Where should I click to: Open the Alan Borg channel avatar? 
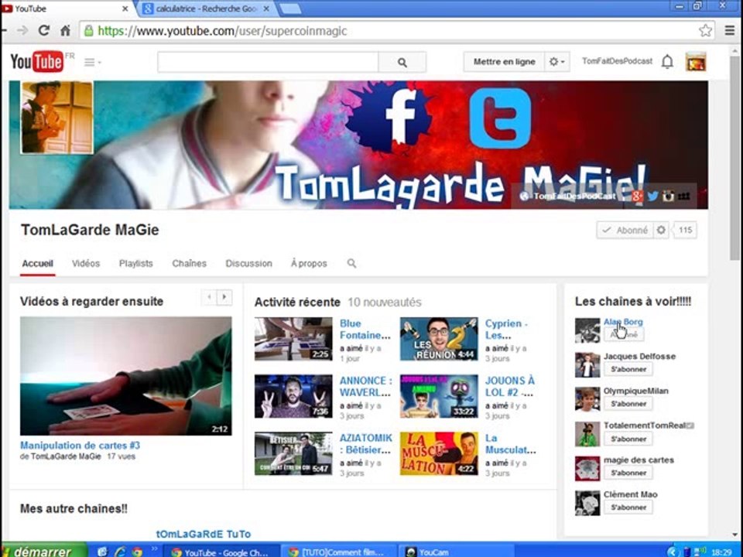[x=587, y=330]
